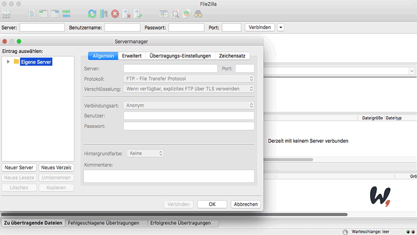Open the Übertragungs-Einstellungen tab
The image size is (417, 235).
pos(180,56)
